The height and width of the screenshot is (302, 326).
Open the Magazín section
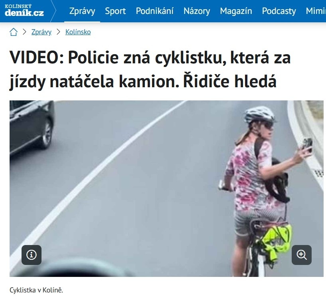(236, 11)
